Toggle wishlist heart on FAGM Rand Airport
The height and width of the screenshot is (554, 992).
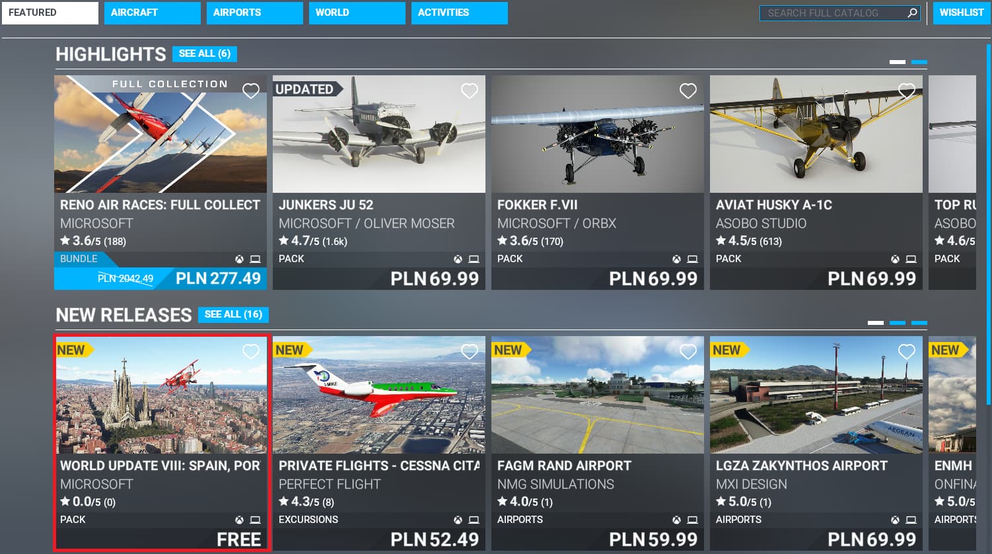(x=688, y=352)
